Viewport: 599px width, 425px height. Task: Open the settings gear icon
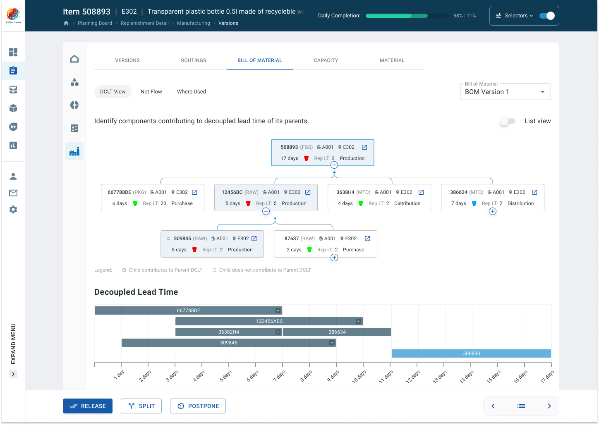(x=13, y=210)
